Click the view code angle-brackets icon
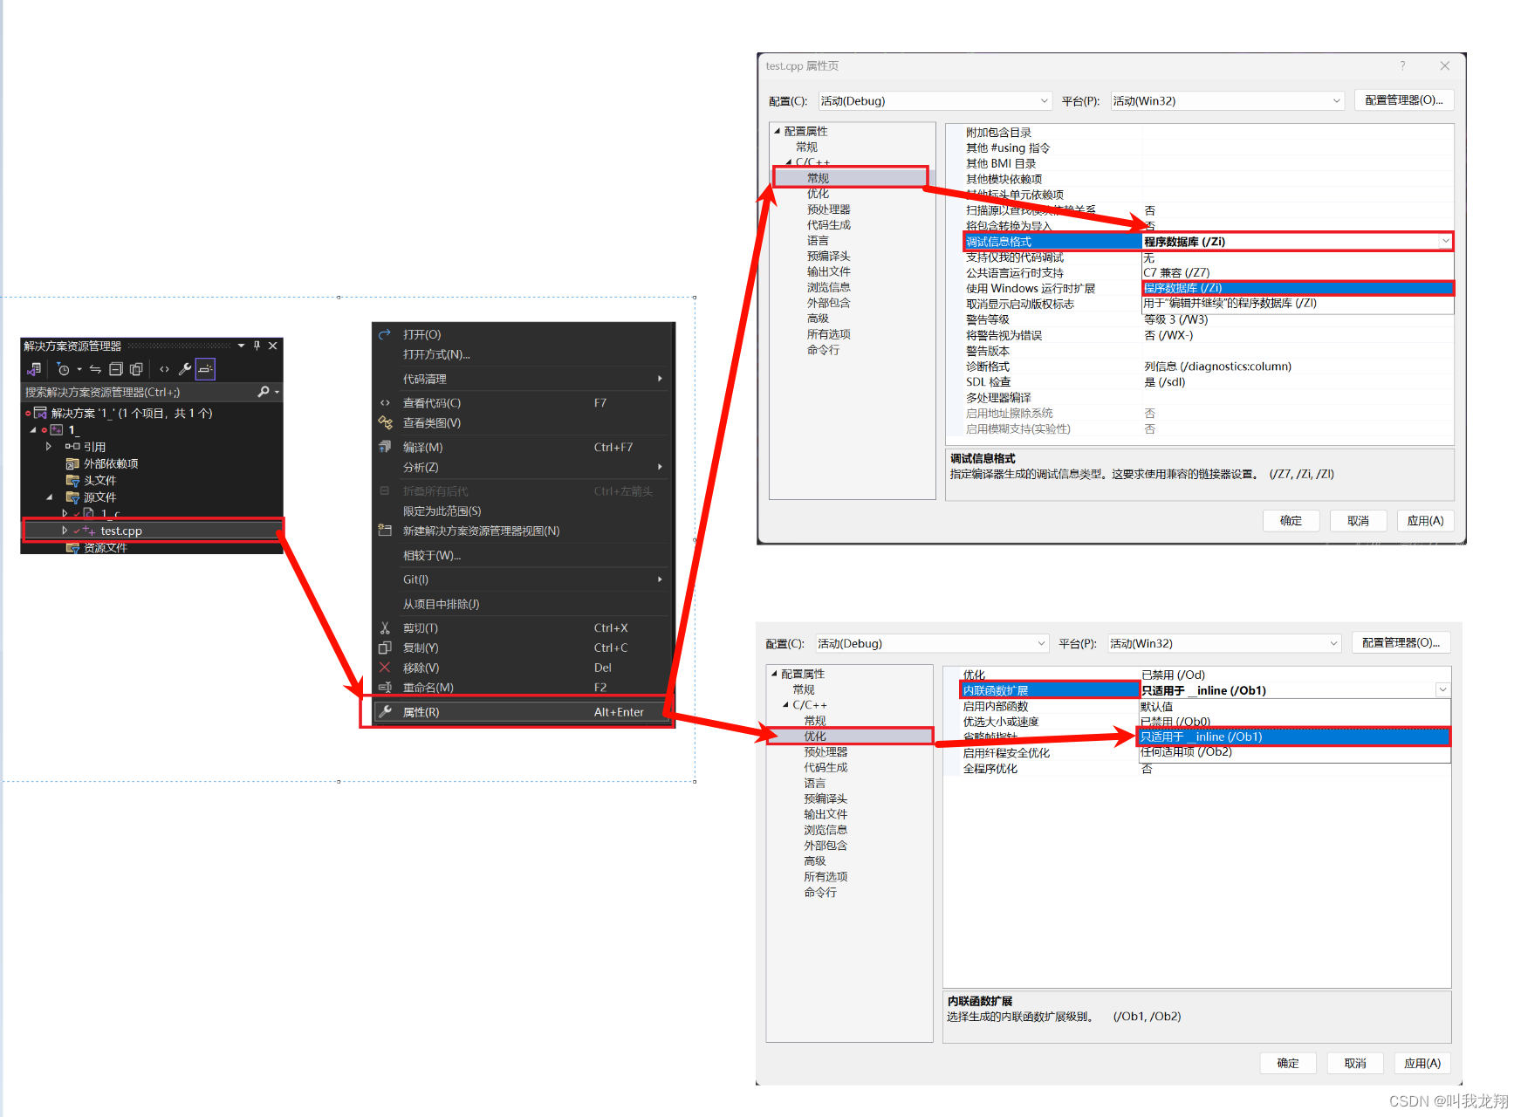Image resolution: width=1521 pixels, height=1117 pixels. pos(164,369)
